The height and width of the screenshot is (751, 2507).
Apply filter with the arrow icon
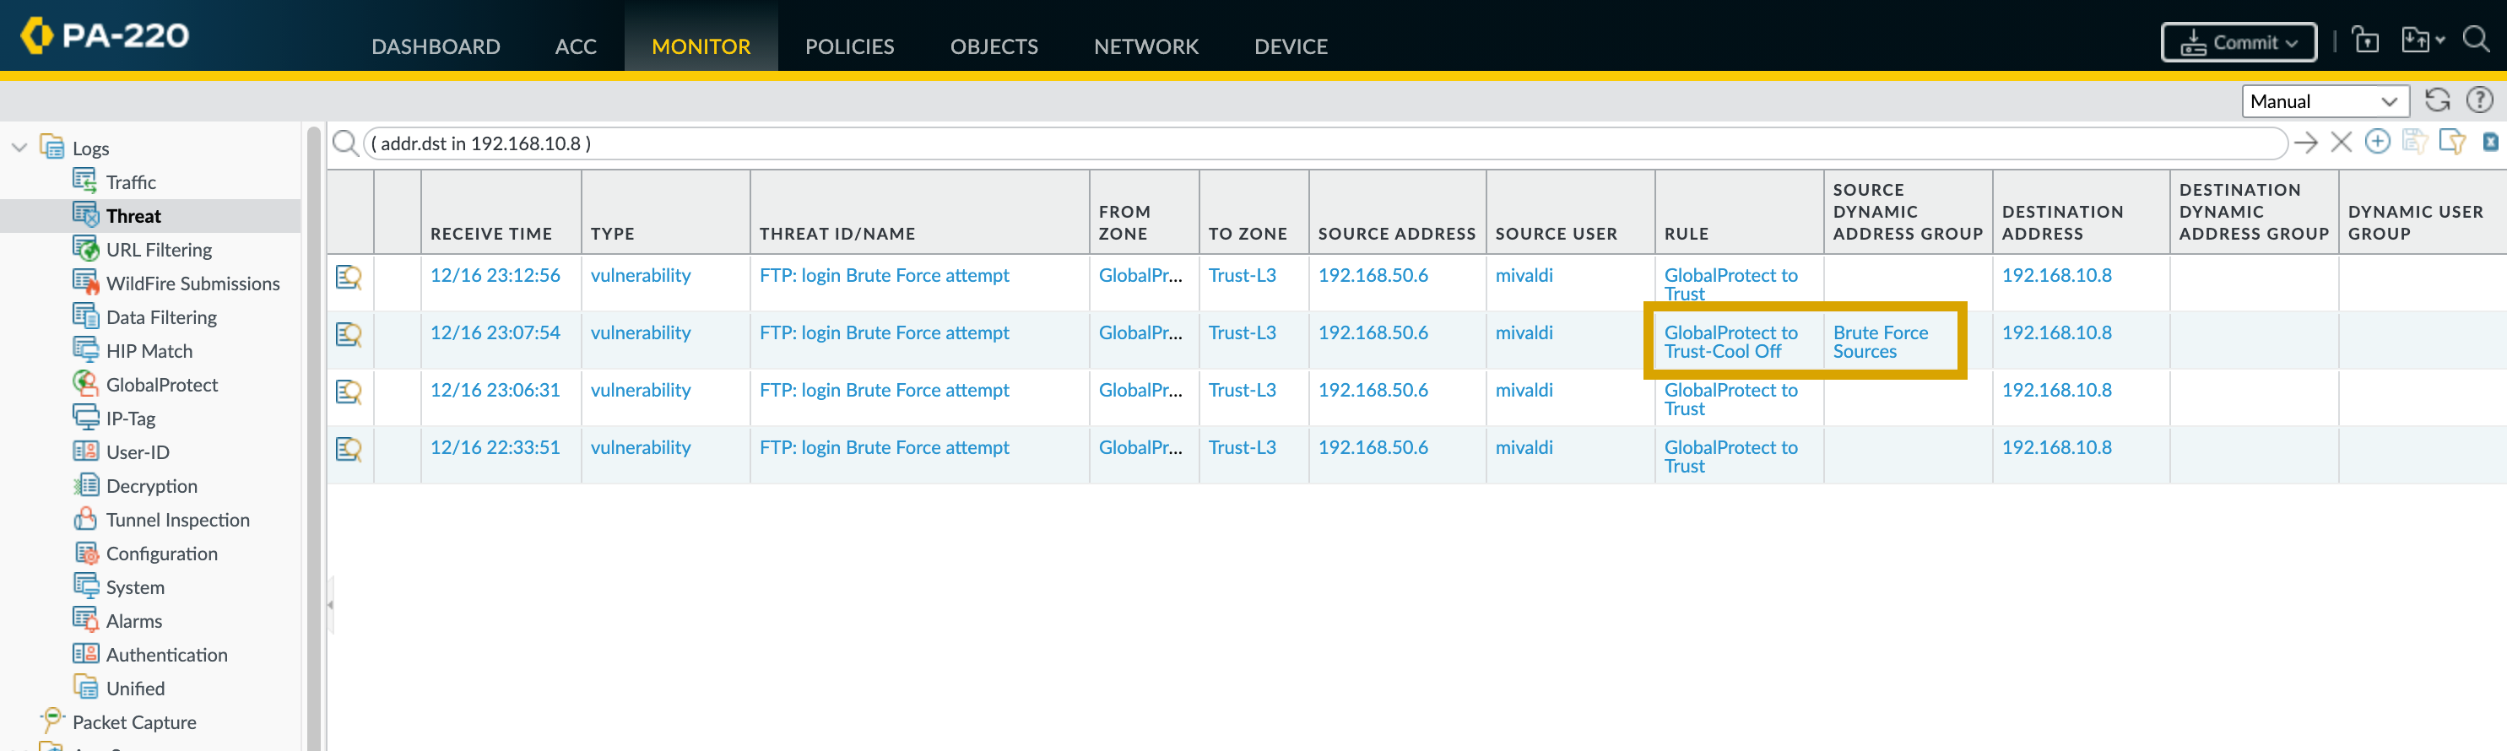(2305, 143)
